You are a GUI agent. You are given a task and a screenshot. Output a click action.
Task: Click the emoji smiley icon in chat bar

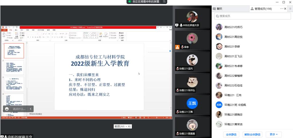[x=7, y=109]
